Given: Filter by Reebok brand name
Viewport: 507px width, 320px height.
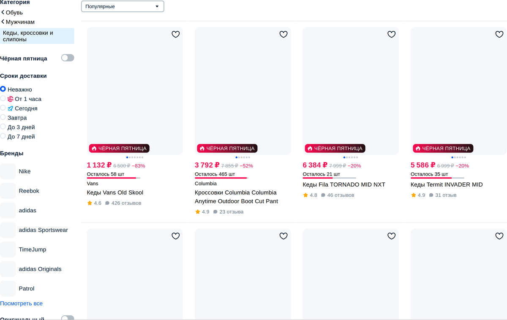Looking at the screenshot, I should pos(29,191).
